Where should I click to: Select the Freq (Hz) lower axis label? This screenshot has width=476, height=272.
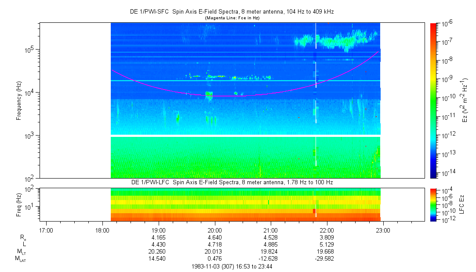point(19,204)
